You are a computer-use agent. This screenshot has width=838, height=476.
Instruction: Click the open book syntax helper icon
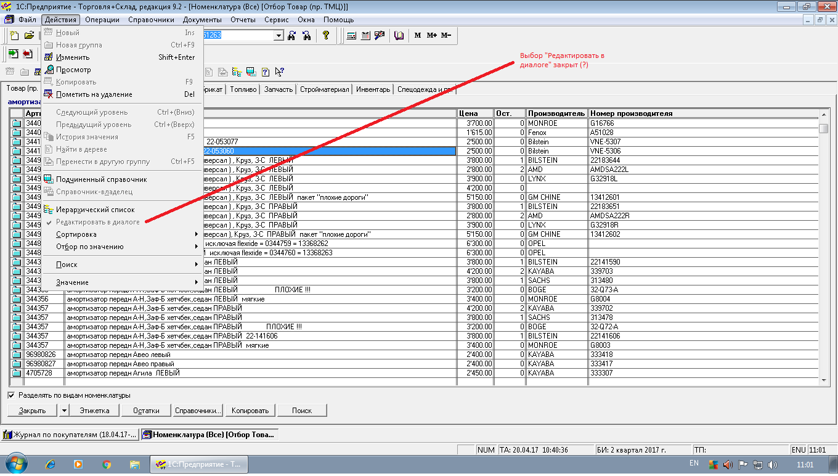click(399, 36)
